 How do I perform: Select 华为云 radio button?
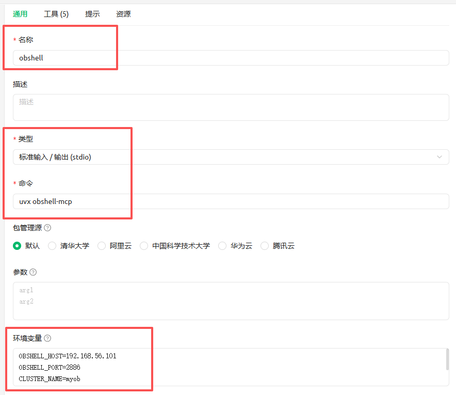point(222,246)
